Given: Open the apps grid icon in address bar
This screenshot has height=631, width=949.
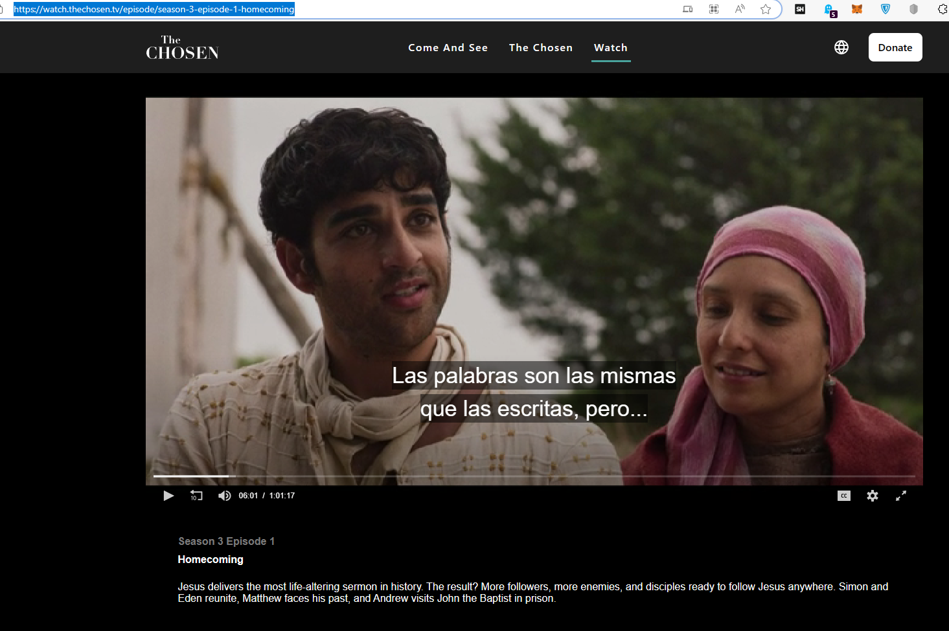Looking at the screenshot, I should click(x=714, y=9).
